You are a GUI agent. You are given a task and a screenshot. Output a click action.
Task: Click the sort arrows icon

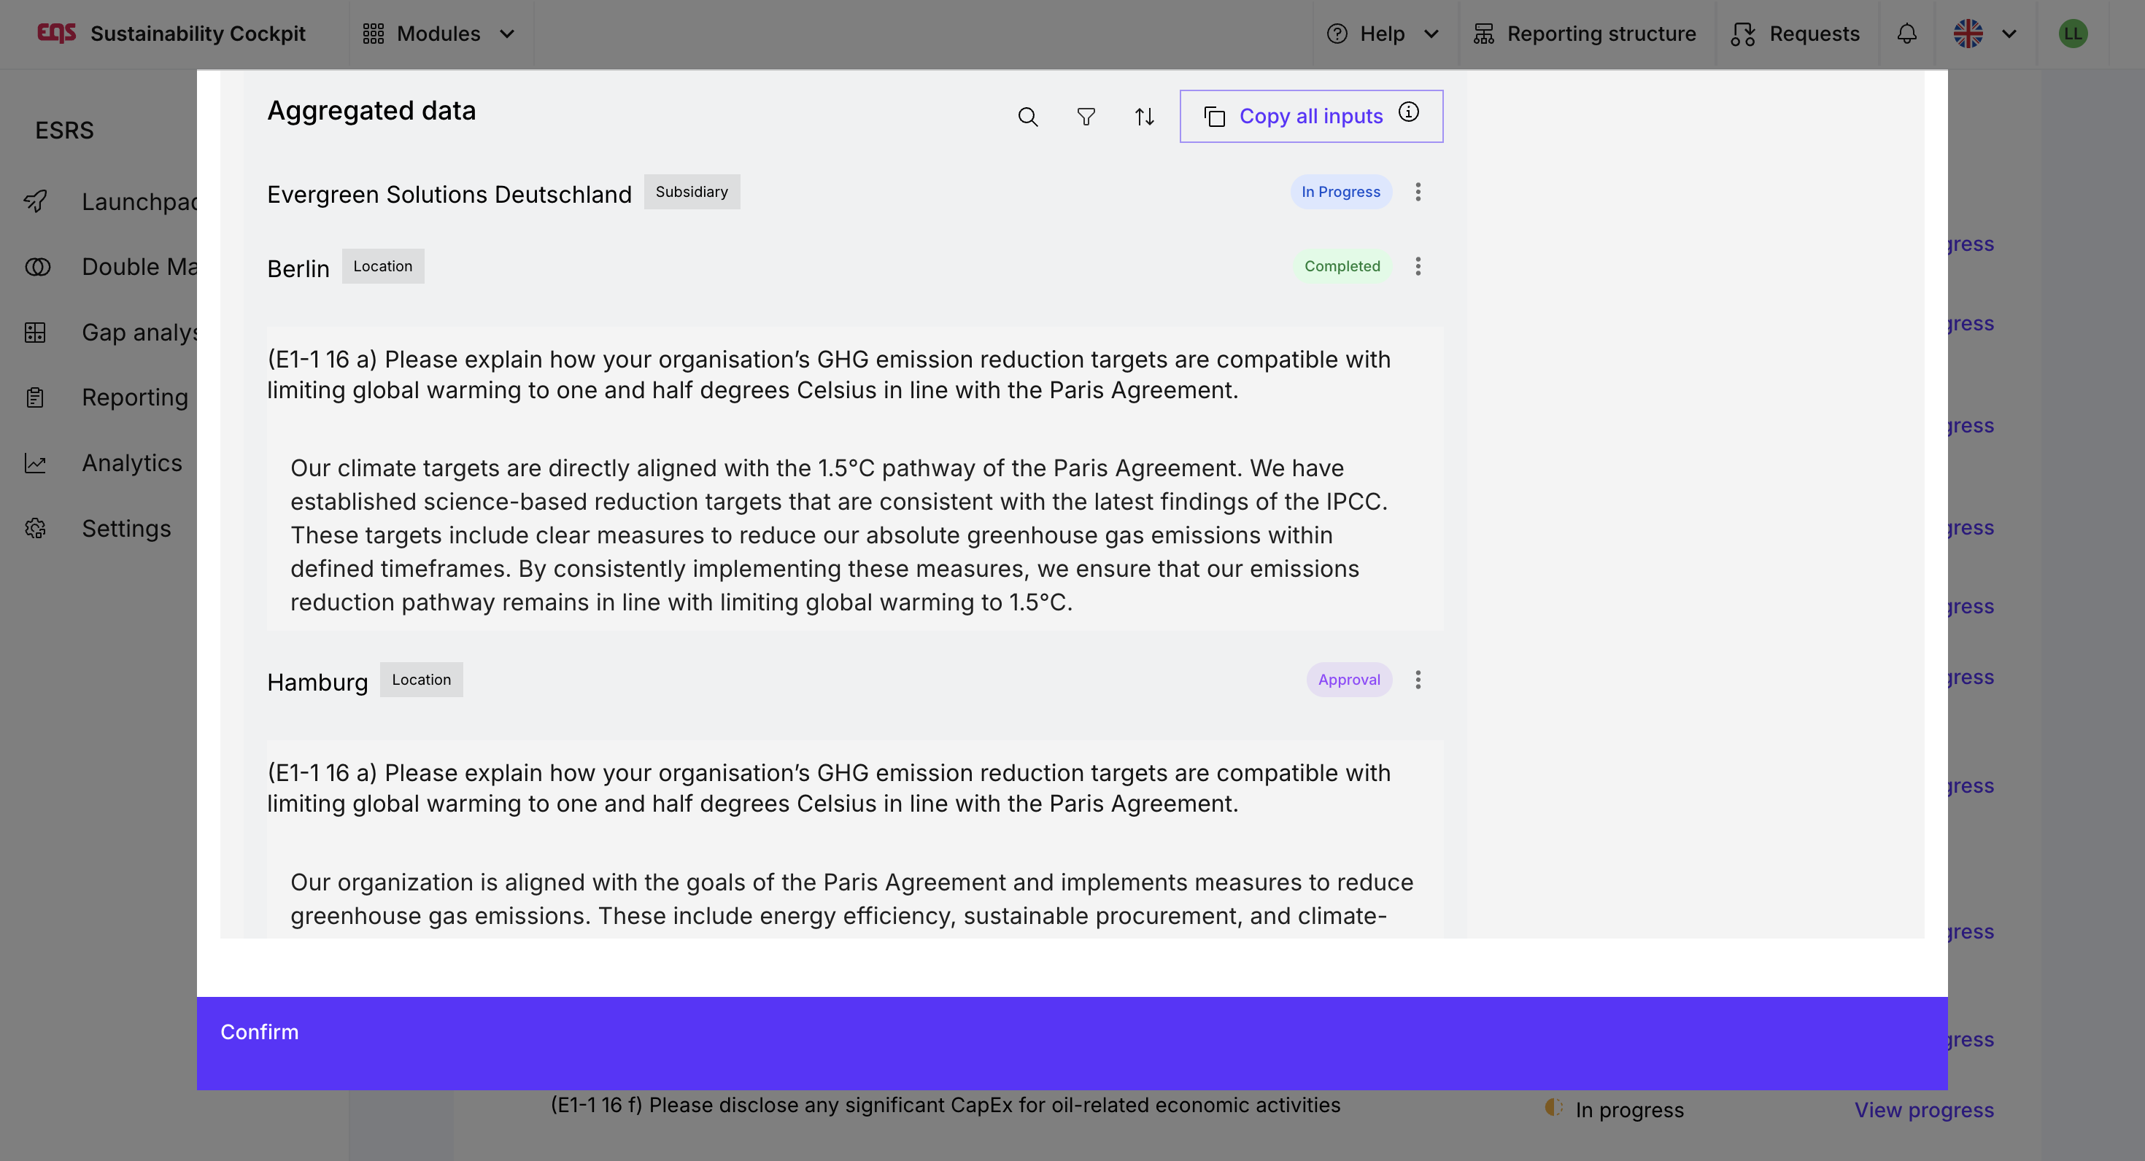click(x=1144, y=117)
